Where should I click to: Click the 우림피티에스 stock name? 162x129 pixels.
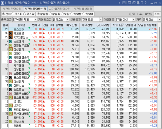coord(22,110)
